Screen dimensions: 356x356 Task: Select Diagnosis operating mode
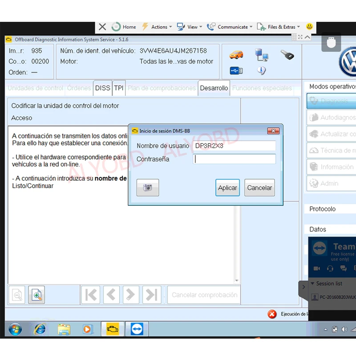[x=331, y=101]
